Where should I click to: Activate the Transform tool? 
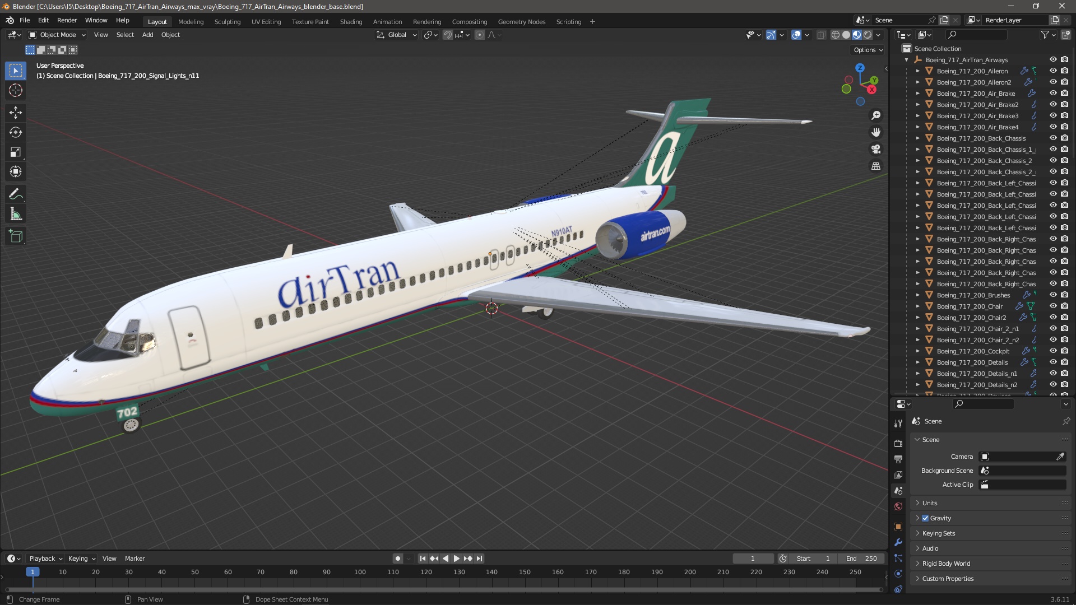[x=16, y=172]
